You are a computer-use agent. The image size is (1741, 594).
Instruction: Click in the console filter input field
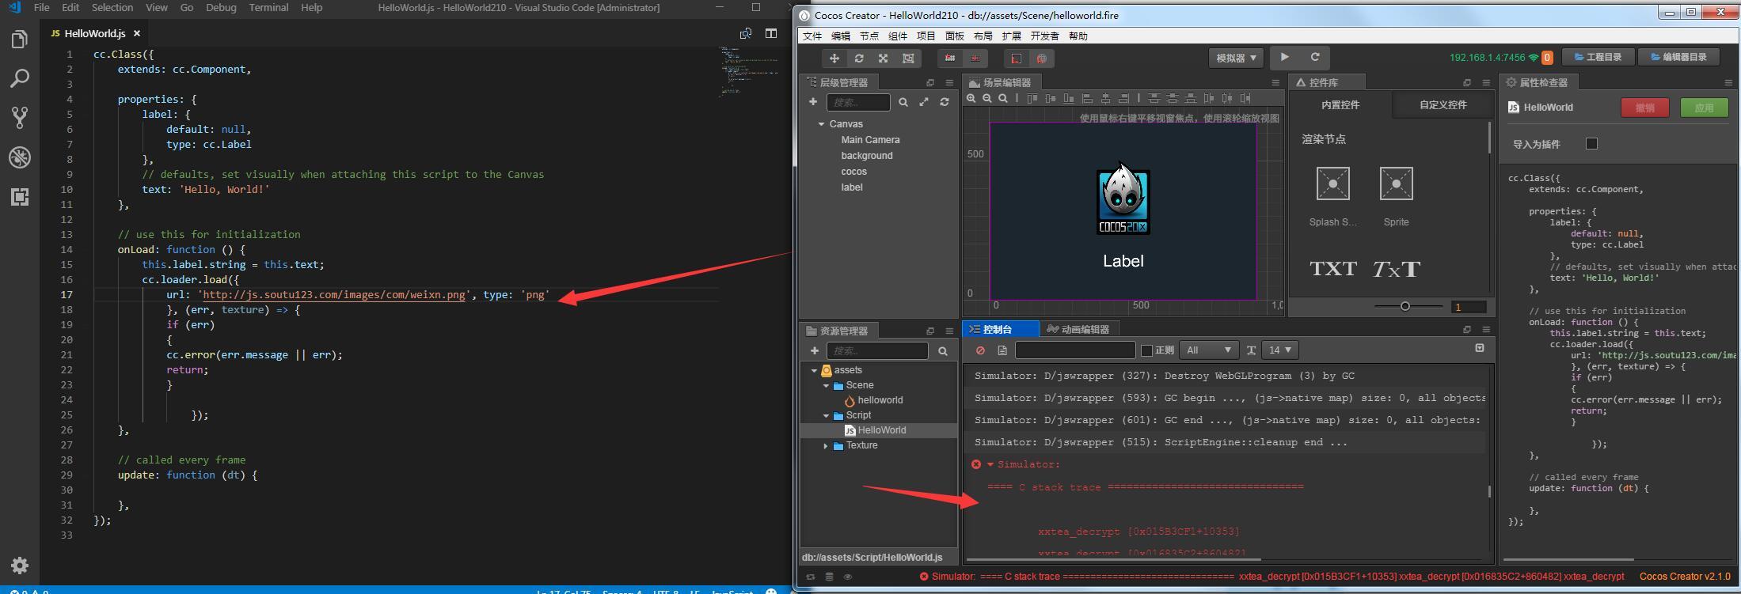[1075, 350]
